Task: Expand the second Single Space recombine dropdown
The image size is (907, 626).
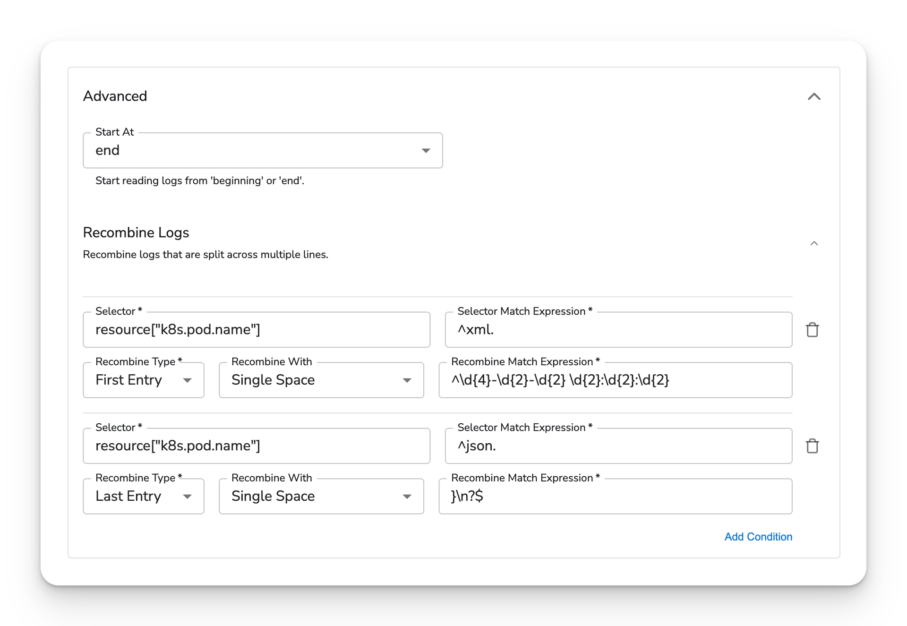Action: point(407,497)
